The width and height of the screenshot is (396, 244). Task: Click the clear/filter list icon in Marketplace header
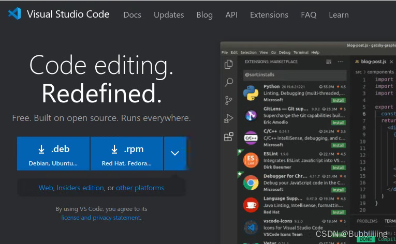329,62
